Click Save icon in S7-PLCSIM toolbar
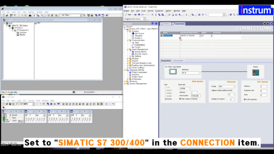The image size is (274, 154). point(10,104)
